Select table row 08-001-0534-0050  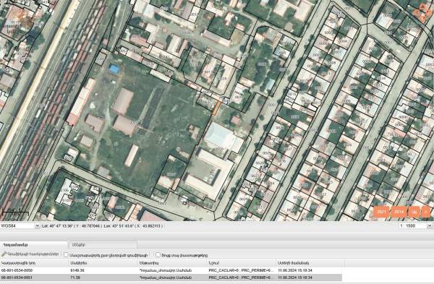pos(171,270)
